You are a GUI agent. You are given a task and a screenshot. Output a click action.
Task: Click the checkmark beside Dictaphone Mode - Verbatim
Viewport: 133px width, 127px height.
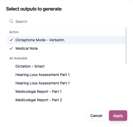click(x=11, y=40)
